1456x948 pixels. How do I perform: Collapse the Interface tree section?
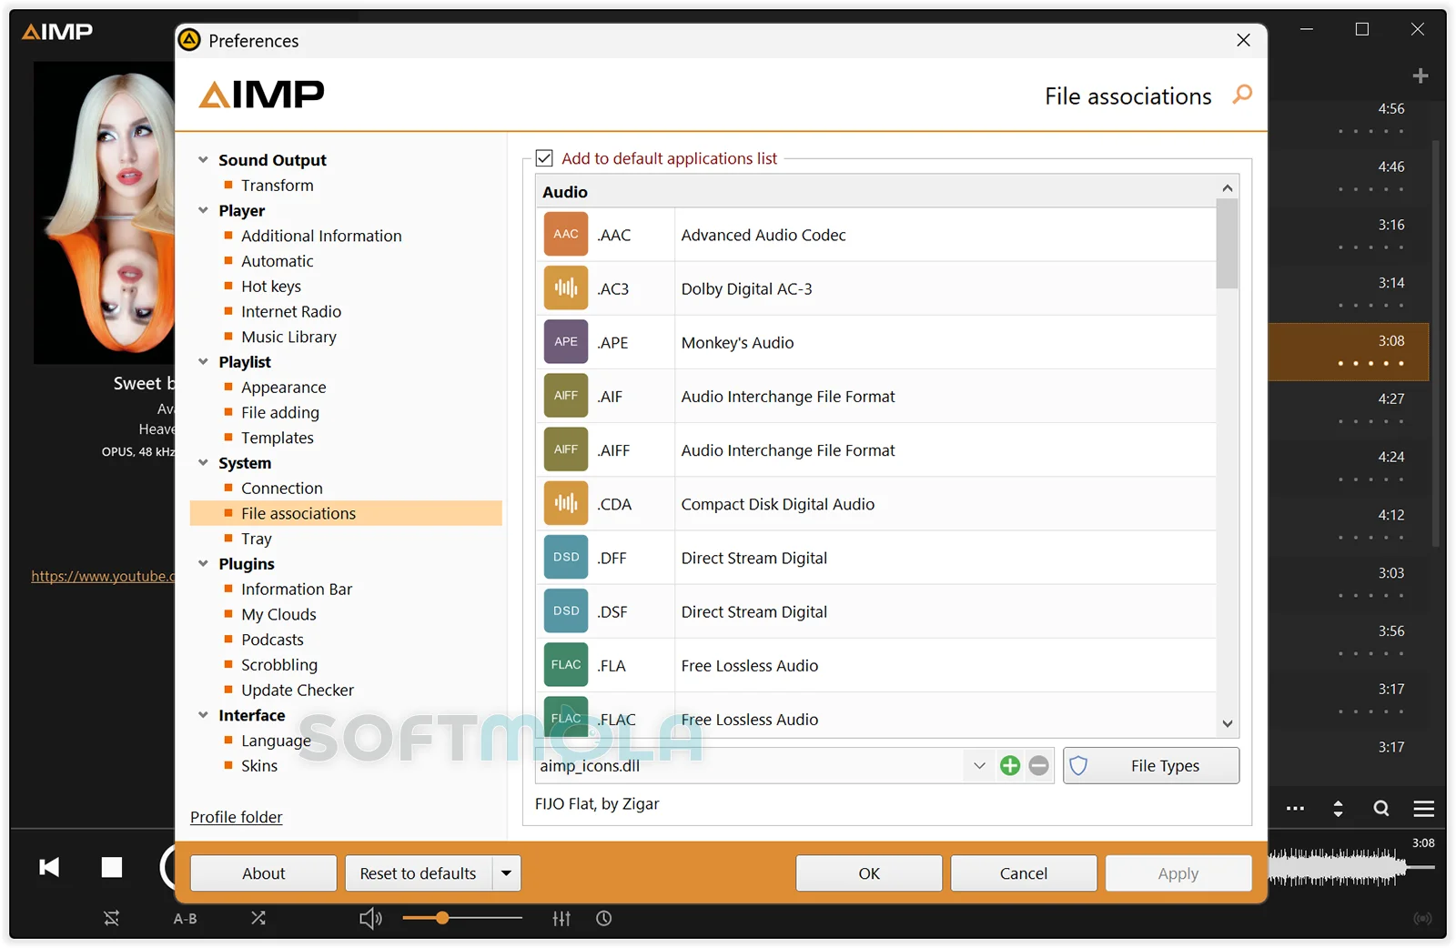(x=204, y=715)
